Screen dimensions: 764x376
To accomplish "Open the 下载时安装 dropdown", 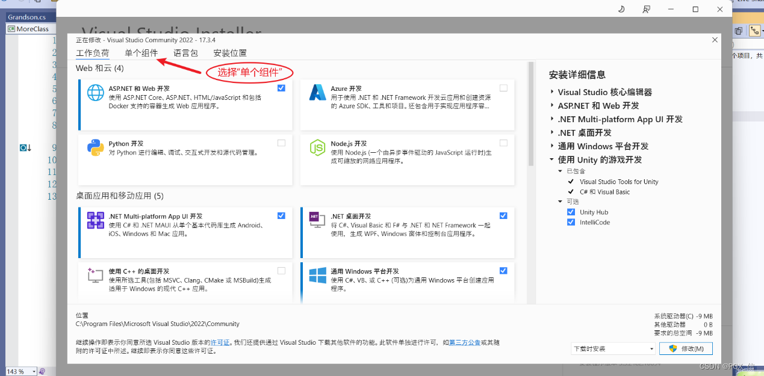I will click(x=613, y=348).
